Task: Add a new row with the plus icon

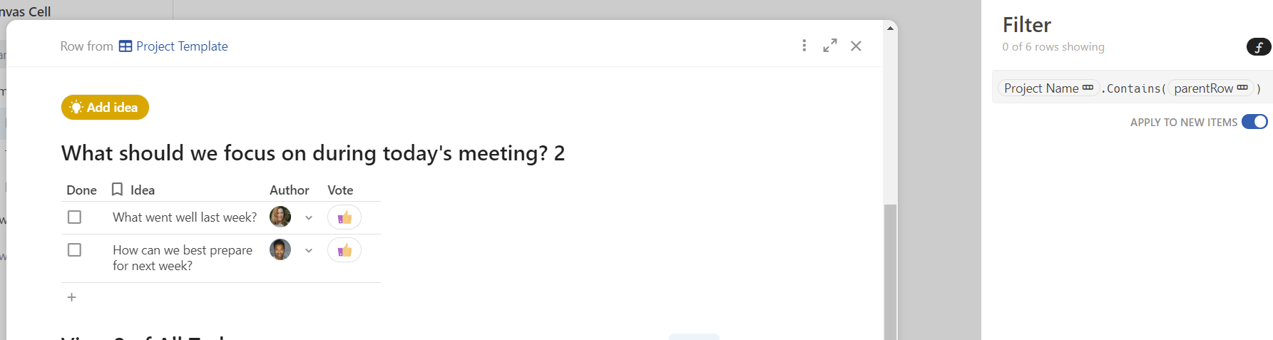Action: (71, 297)
